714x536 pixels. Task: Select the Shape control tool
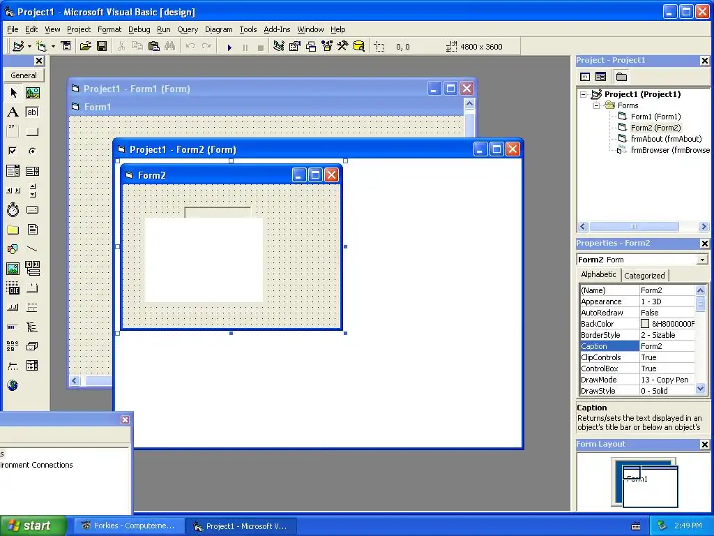click(13, 249)
